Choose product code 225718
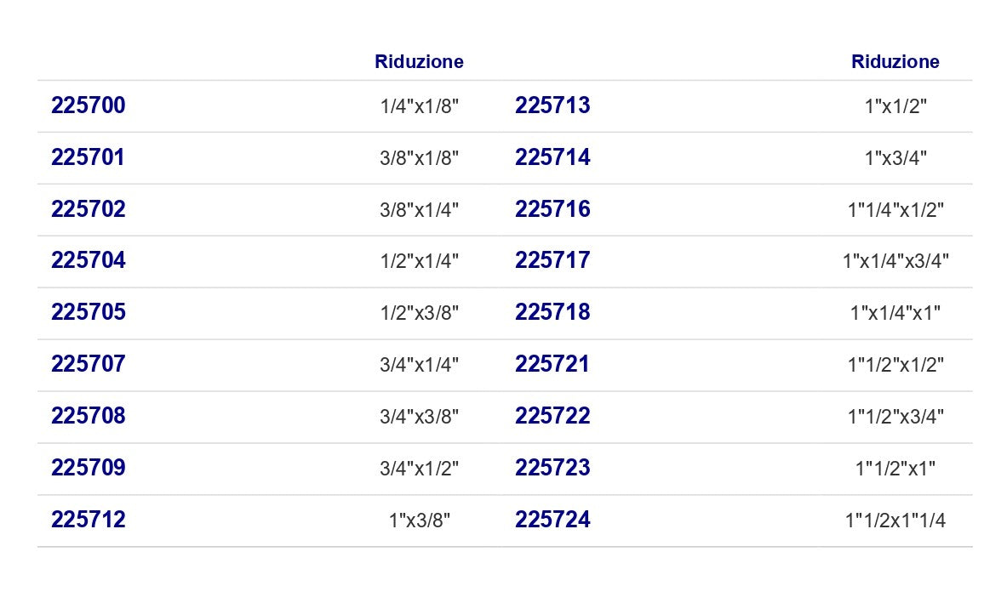The height and width of the screenshot is (603, 1007). pos(552,312)
